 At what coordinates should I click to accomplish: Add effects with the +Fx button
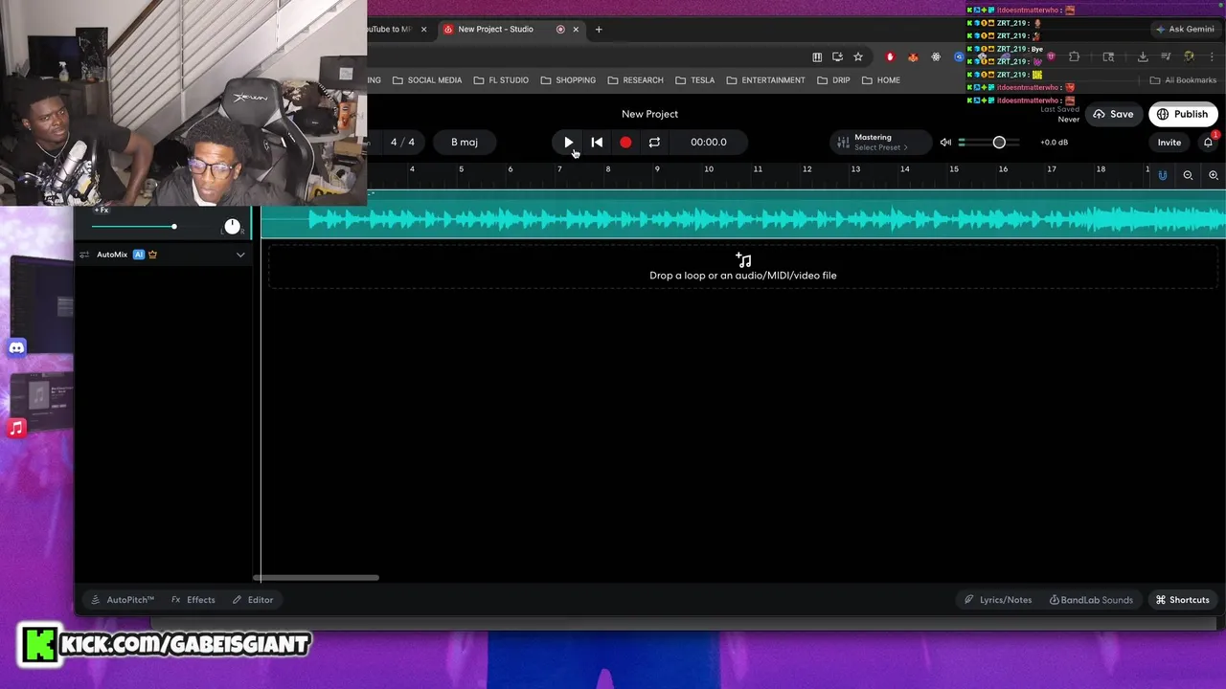[102, 210]
